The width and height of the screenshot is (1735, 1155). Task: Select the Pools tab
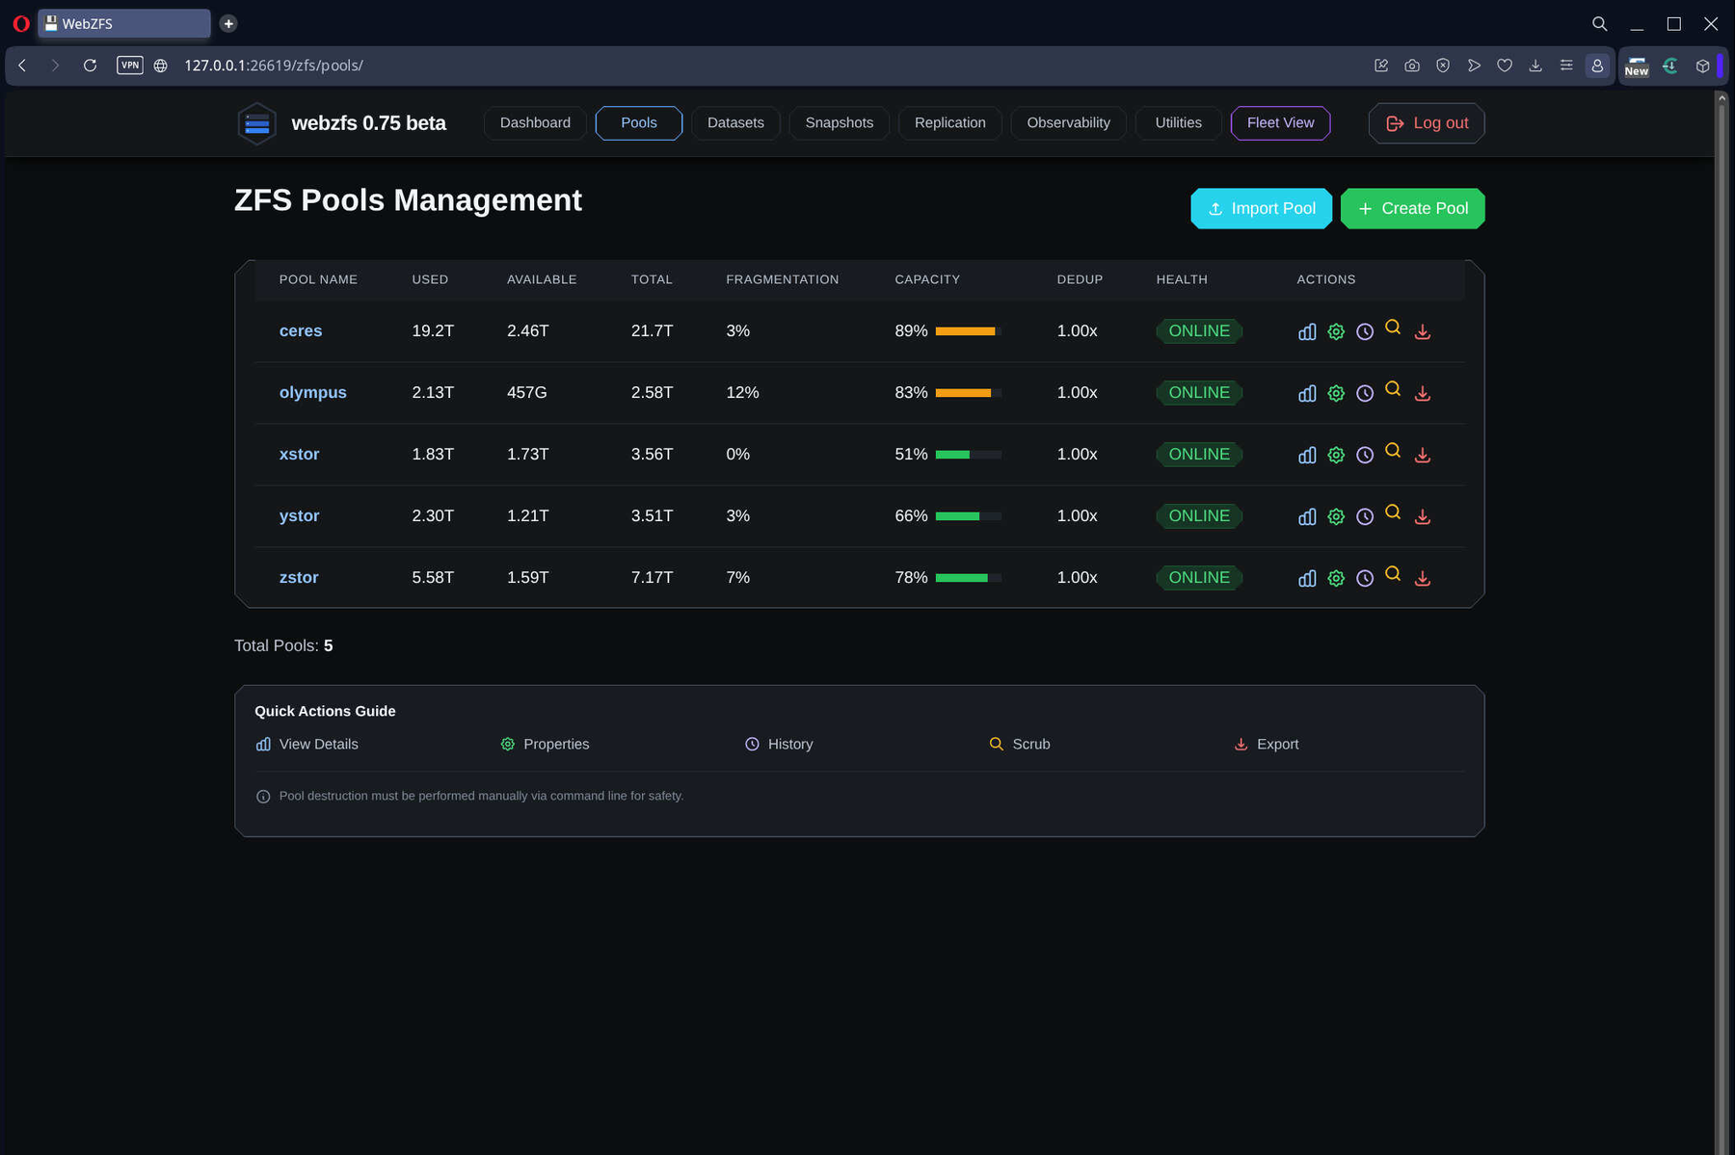point(638,122)
